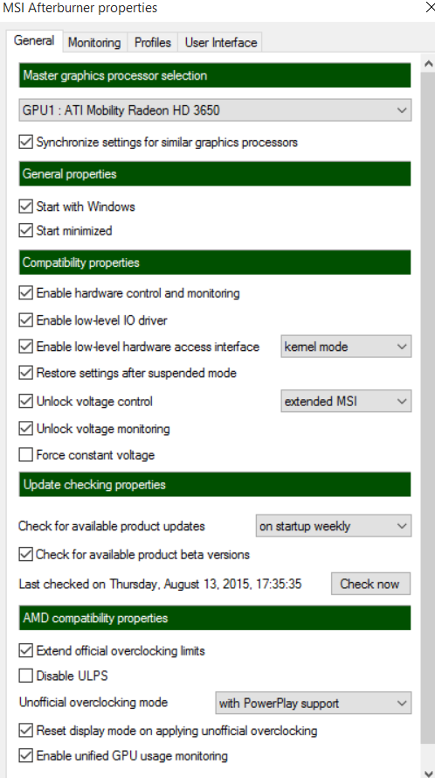Open the kernel mode dropdown

coord(346,347)
